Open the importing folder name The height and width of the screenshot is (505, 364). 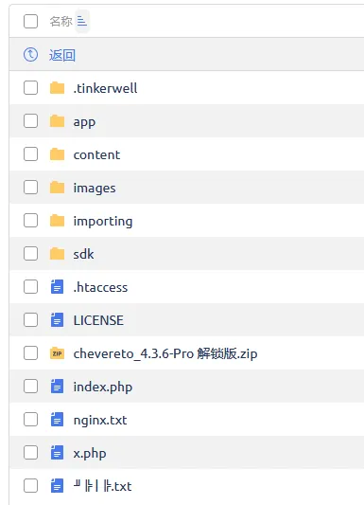click(x=103, y=222)
